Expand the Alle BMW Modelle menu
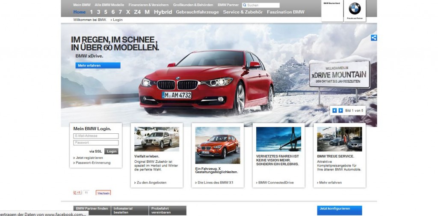This screenshot has height=216, width=438. pyautogui.click(x=109, y=5)
